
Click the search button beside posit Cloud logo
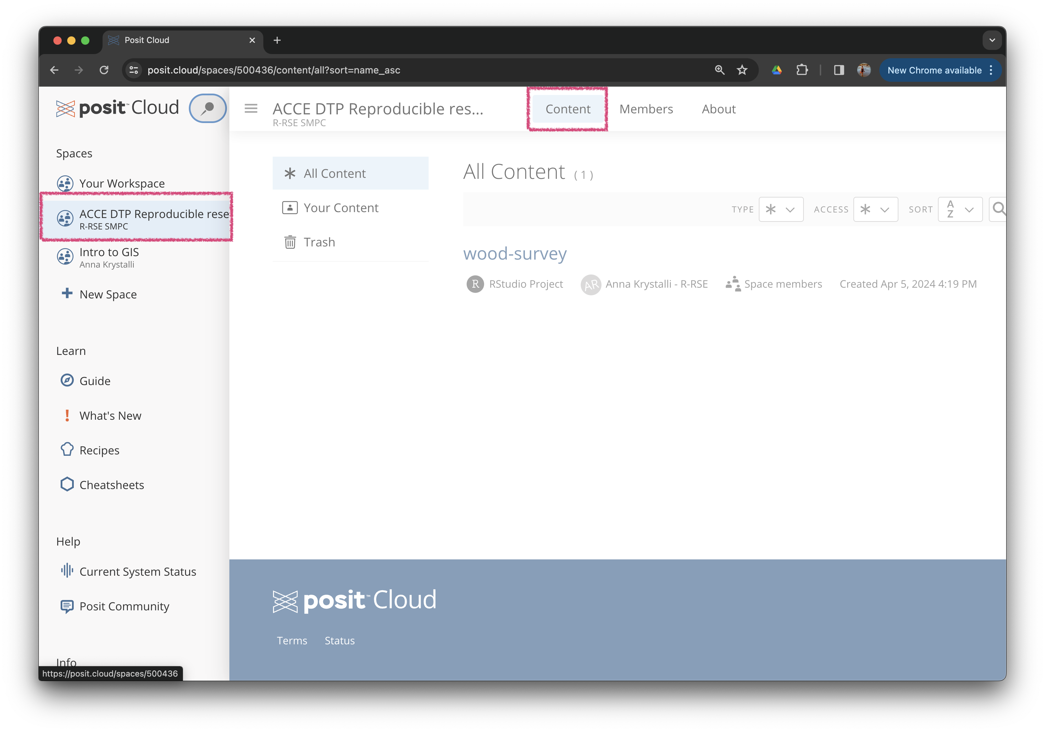tap(208, 108)
